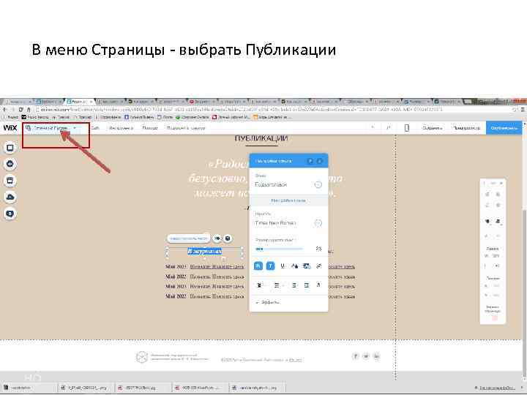Close the floating editor toolbar on right
Image resolution: width=527 pixels, height=395 pixels.
tap(501, 184)
